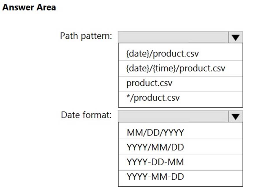The height and width of the screenshot is (188, 253).
Task: Click the Date format label
Action: coord(86,115)
